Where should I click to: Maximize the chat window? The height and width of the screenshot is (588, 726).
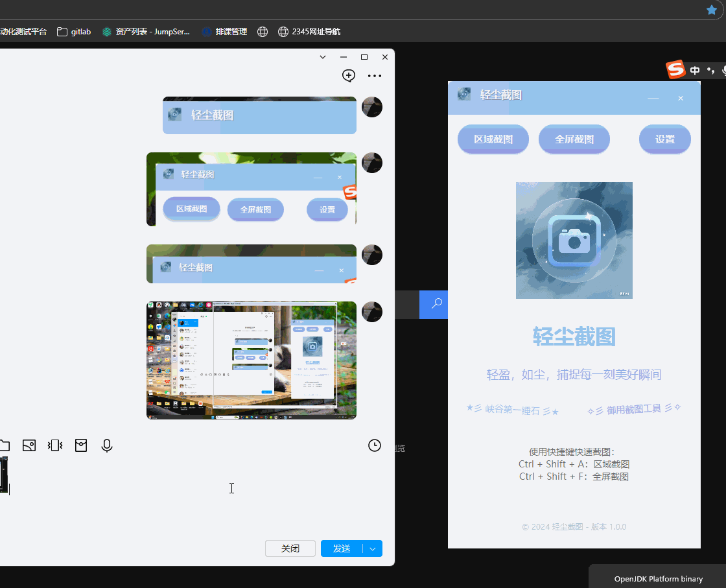pyautogui.click(x=364, y=57)
